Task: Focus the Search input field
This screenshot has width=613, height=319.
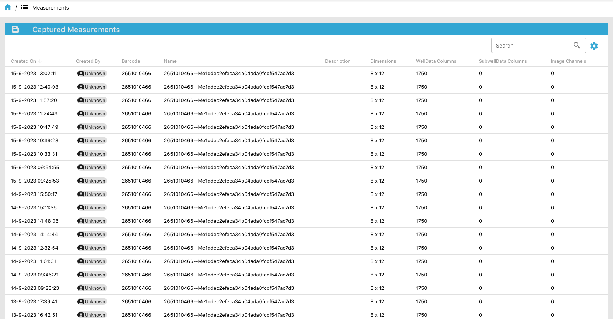Action: (531, 46)
